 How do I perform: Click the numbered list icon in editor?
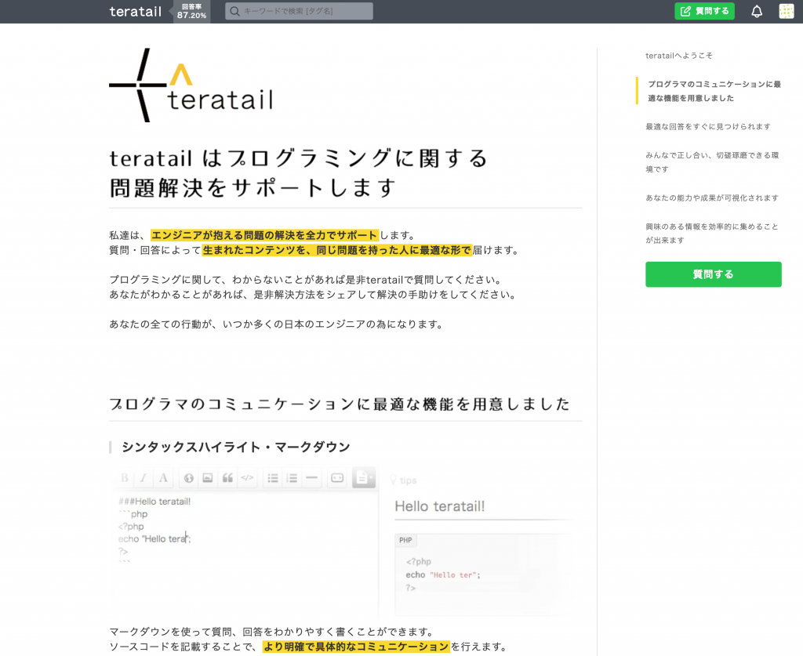292,477
